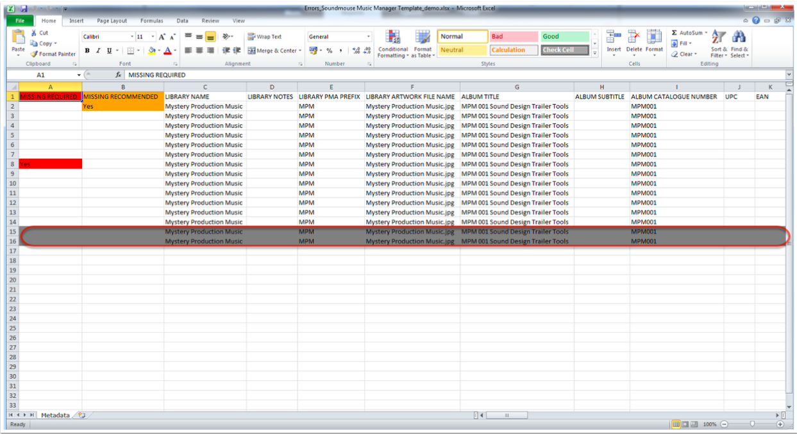
Task: Click the Find & Select button
Action: click(739, 44)
